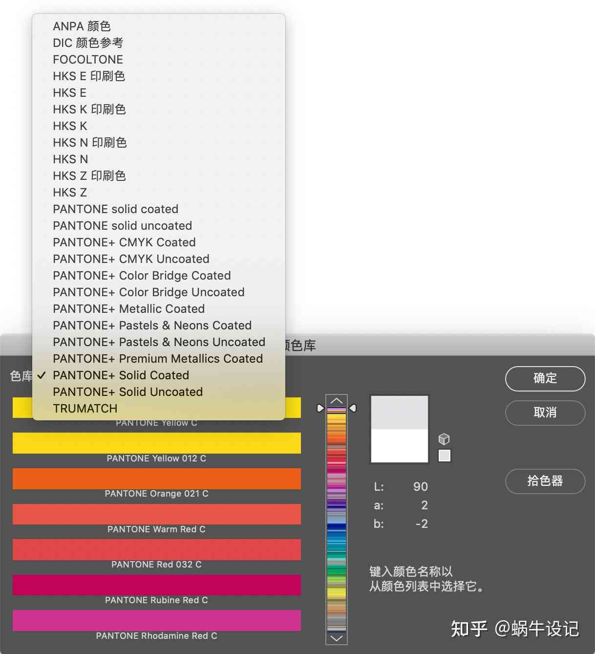
Task: Select PANTONE+ CMYK Coated
Action: [x=159, y=242]
